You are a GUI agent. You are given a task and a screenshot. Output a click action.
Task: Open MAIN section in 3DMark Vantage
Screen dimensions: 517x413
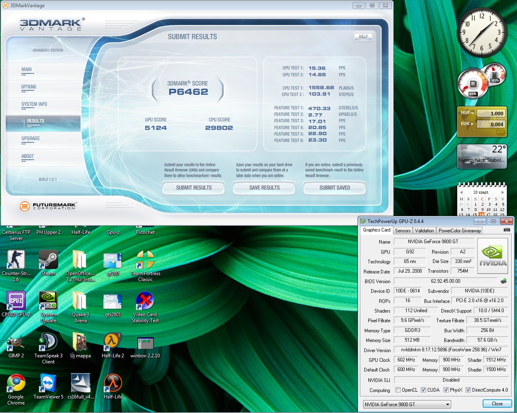43,71
